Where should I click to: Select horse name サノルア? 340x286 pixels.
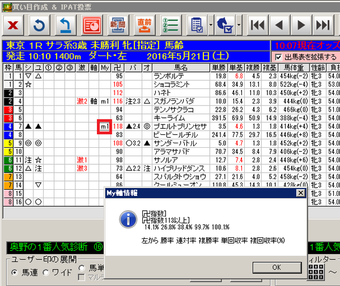[x=165, y=160]
